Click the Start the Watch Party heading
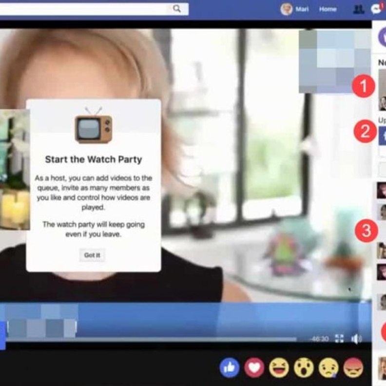The image size is (386, 386). 94,159
